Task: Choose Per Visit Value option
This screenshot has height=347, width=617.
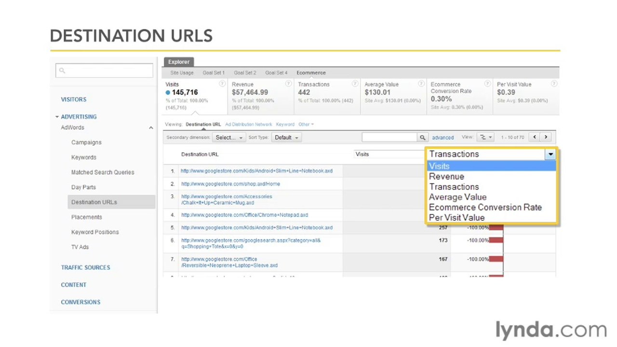Action: [491, 217]
